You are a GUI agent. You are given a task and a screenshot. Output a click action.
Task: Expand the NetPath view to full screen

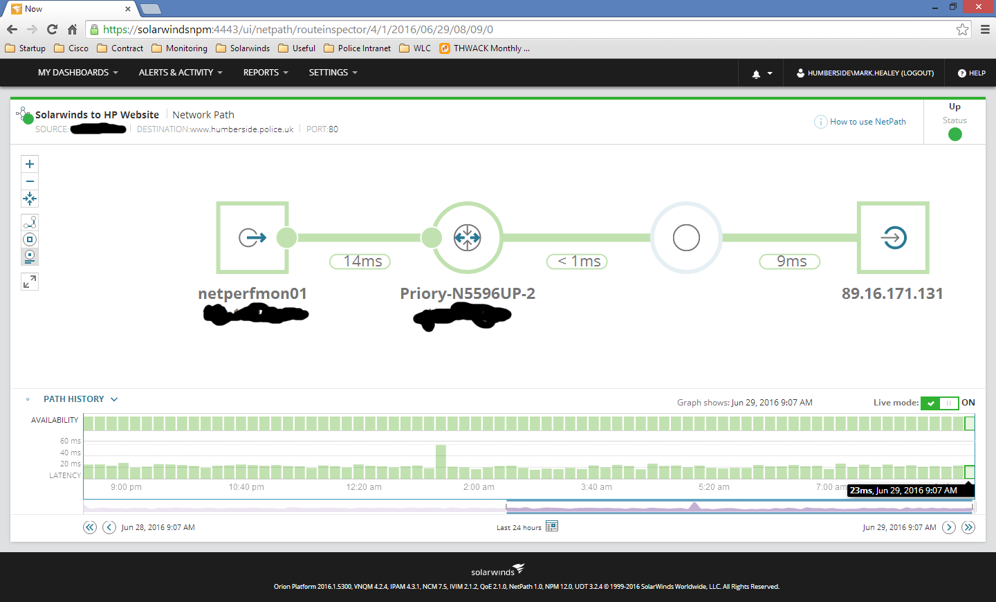pos(30,282)
